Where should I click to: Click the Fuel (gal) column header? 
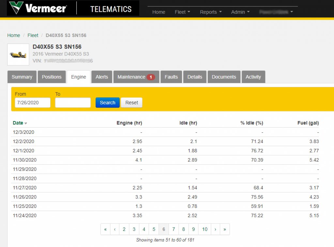(308, 123)
